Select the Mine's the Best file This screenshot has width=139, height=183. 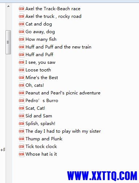coord(42,78)
